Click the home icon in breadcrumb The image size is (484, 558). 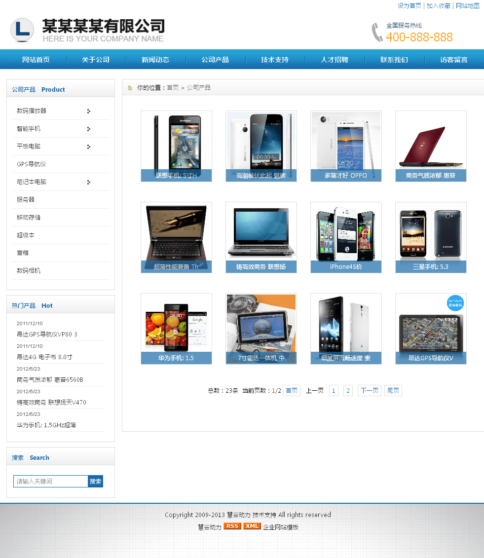coord(130,88)
